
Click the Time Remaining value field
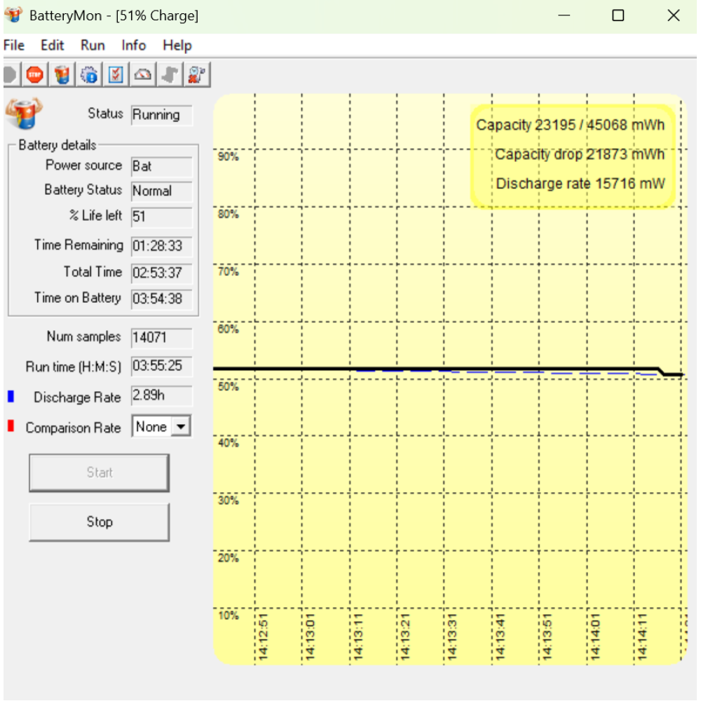pos(161,247)
